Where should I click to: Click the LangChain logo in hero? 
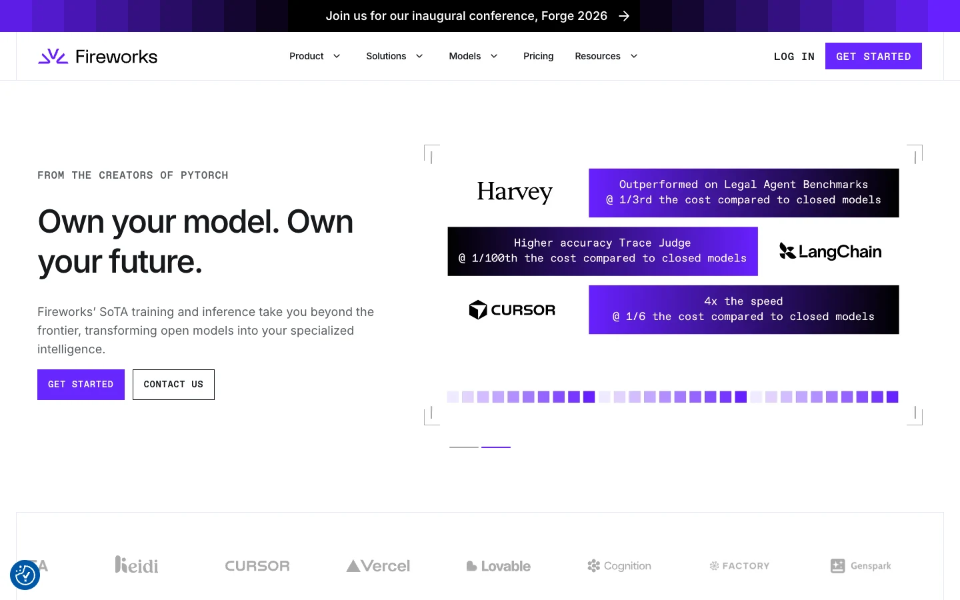tap(831, 251)
